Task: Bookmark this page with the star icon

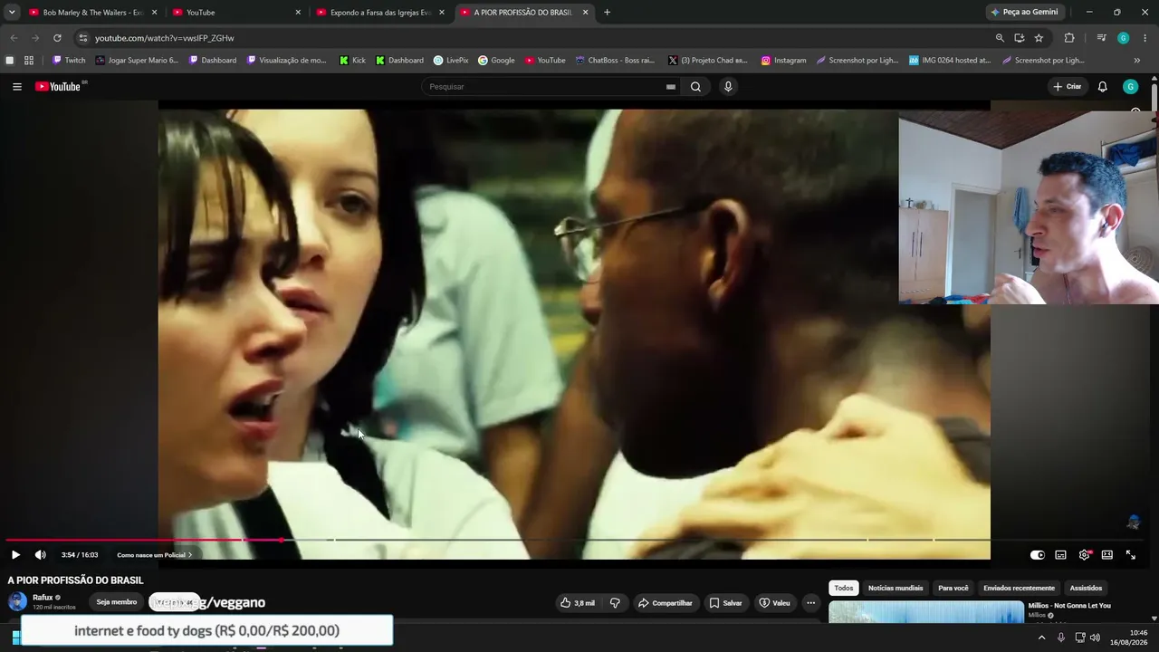Action: click(x=1039, y=38)
